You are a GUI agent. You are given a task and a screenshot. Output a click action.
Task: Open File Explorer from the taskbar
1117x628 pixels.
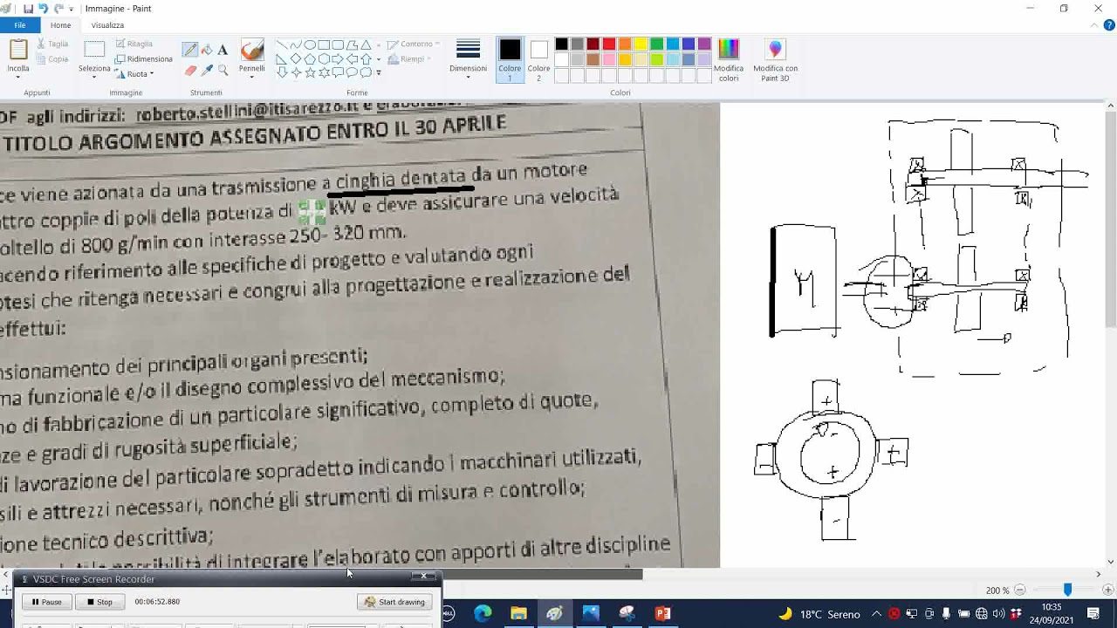(x=518, y=614)
